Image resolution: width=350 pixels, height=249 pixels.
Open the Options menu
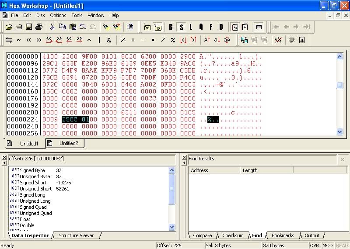coord(58,15)
